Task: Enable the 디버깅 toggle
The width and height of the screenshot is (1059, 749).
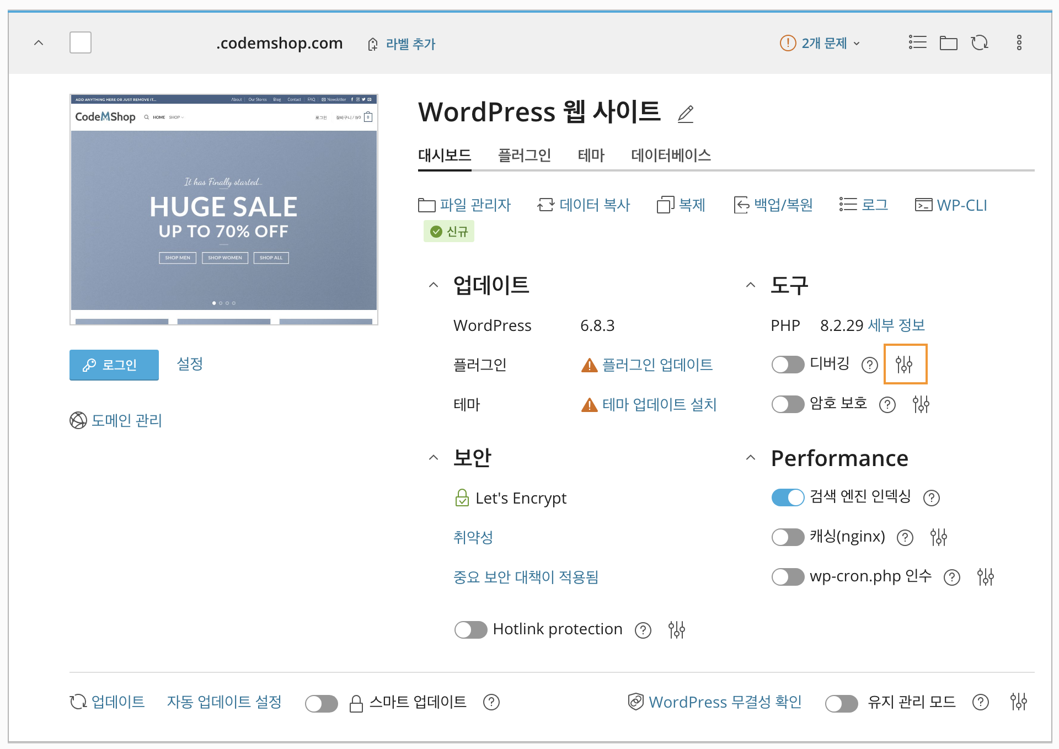Action: click(x=788, y=365)
